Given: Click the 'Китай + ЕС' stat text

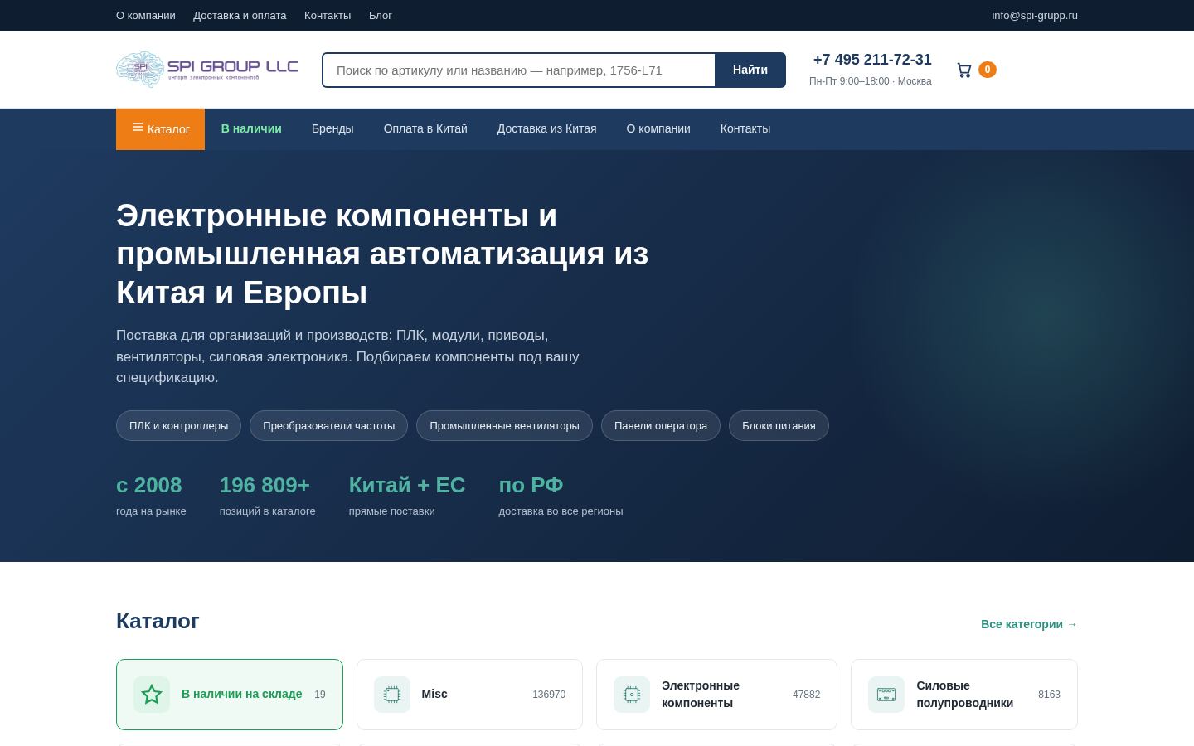Looking at the screenshot, I should pyautogui.click(x=407, y=485).
